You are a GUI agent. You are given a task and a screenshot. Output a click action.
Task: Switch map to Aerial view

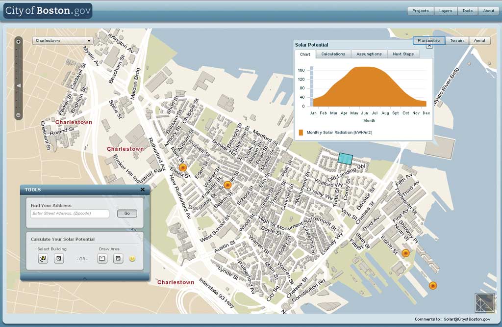(x=479, y=40)
